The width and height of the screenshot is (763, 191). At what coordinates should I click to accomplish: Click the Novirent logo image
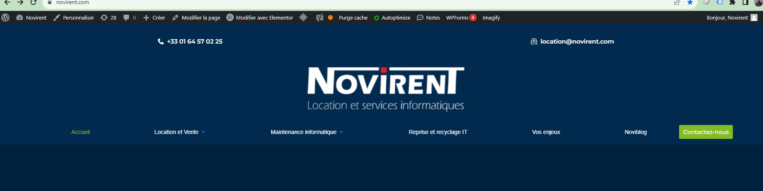pyautogui.click(x=385, y=89)
